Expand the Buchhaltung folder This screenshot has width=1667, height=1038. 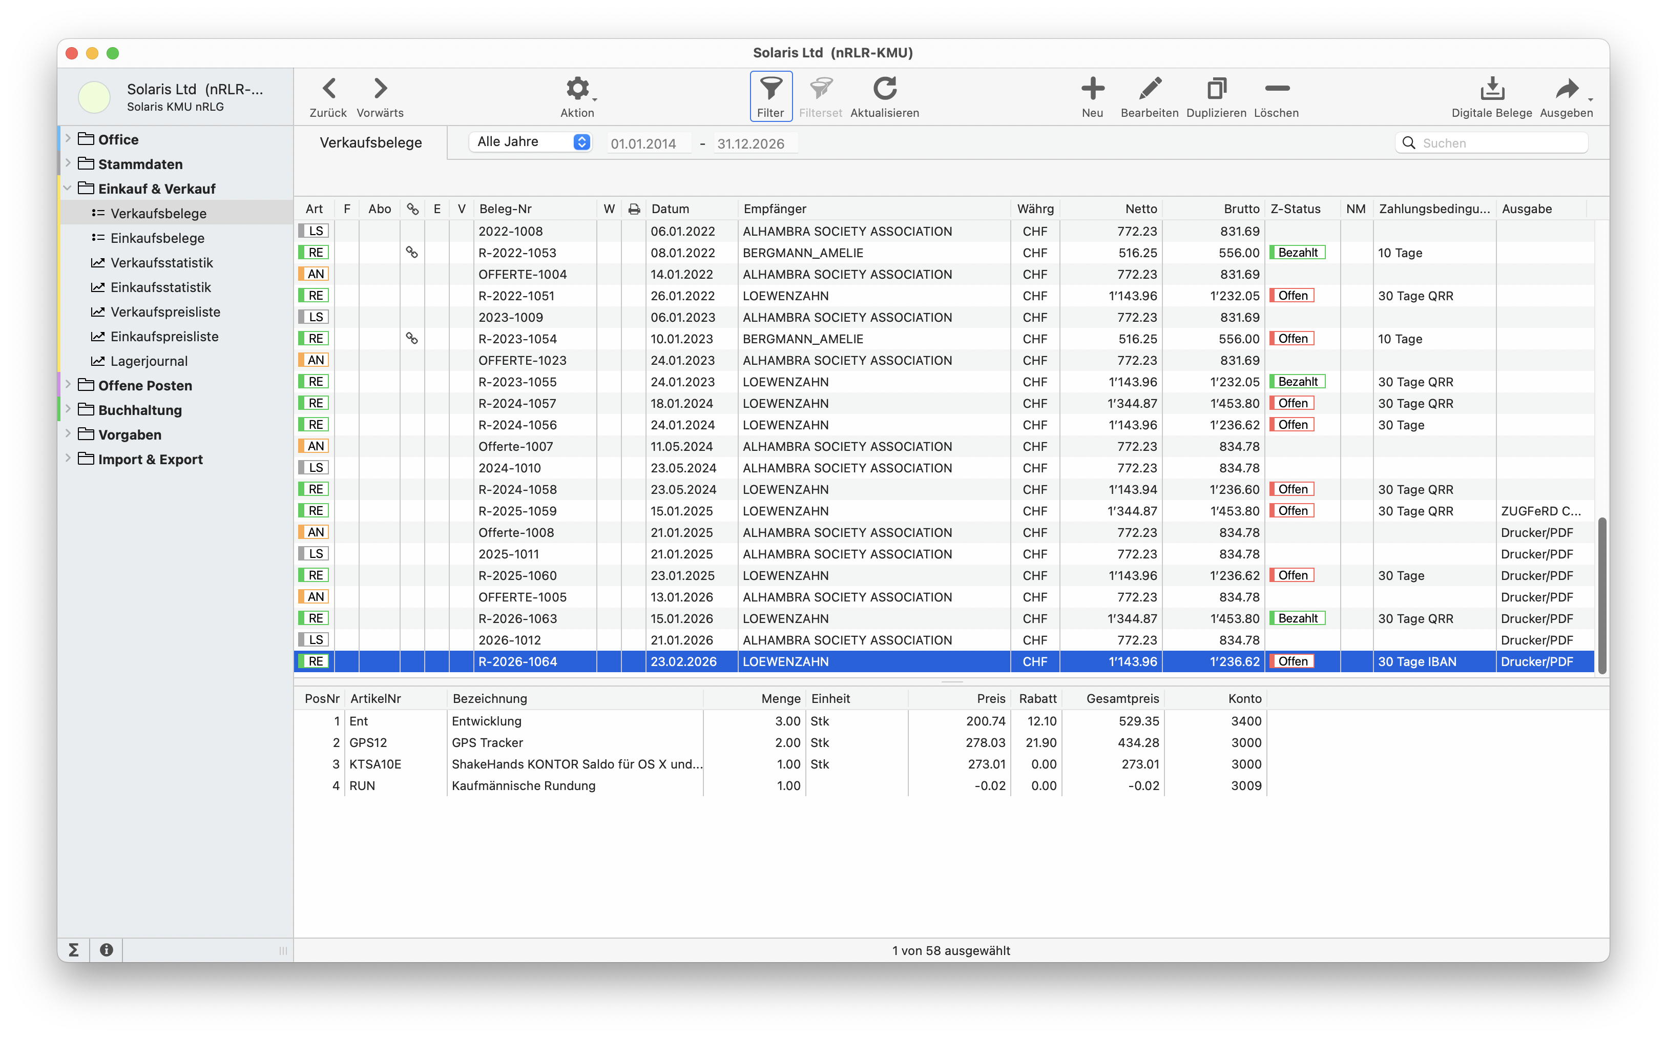point(68,410)
